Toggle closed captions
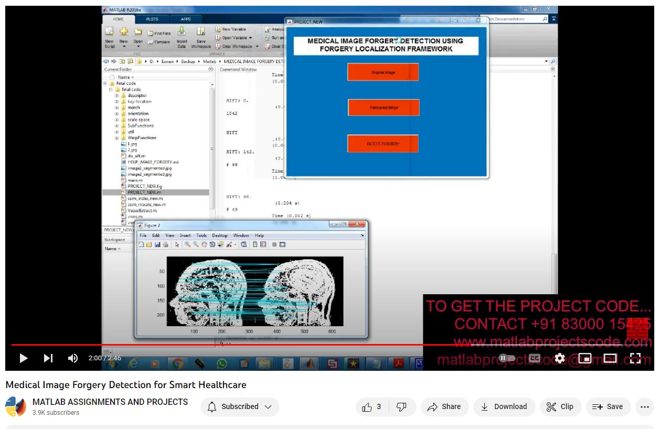This screenshot has width=660, height=429. [535, 358]
